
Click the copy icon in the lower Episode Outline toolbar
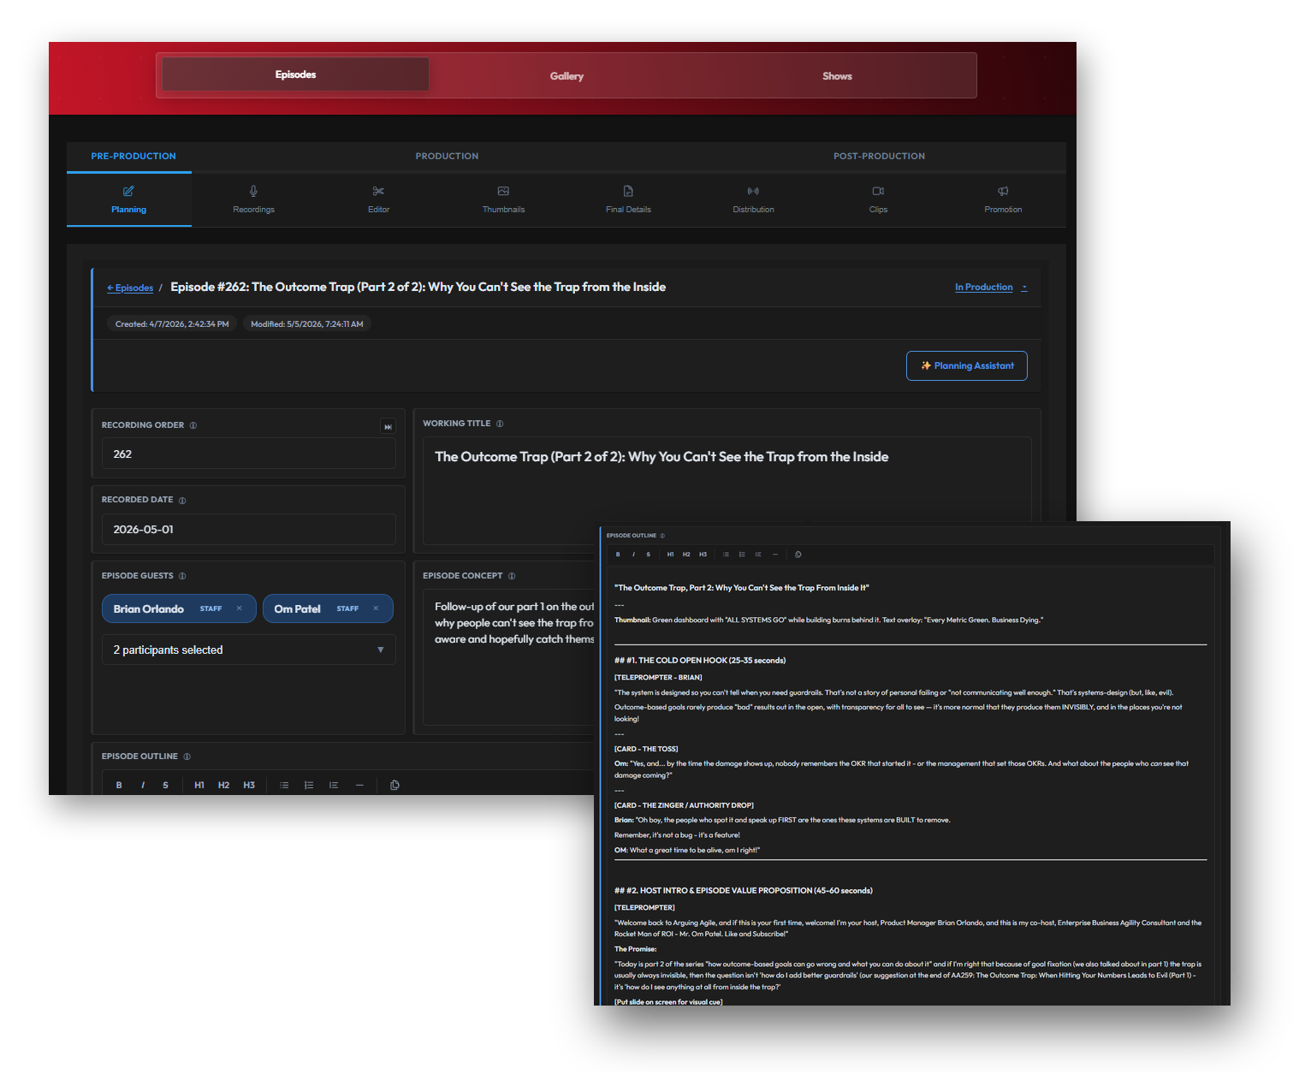click(x=394, y=785)
